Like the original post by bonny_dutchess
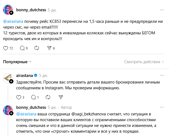Screen dimensions: 169x136 pyautogui.click(x=5, y=48)
